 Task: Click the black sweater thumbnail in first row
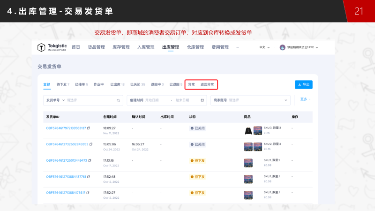tap(248, 131)
